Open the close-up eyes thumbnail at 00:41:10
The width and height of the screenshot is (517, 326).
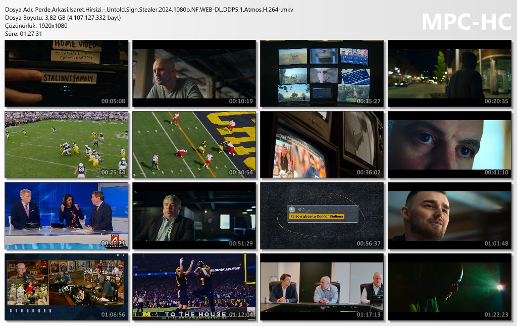449,145
